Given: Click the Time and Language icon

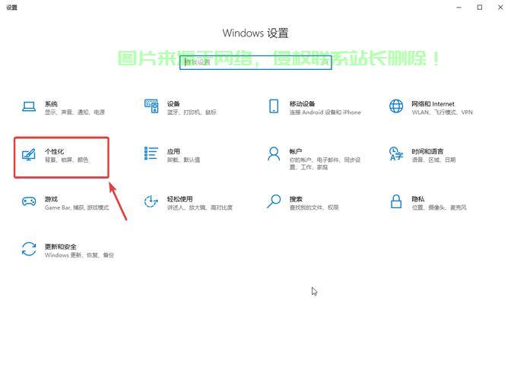Looking at the screenshot, I should pyautogui.click(x=396, y=154).
